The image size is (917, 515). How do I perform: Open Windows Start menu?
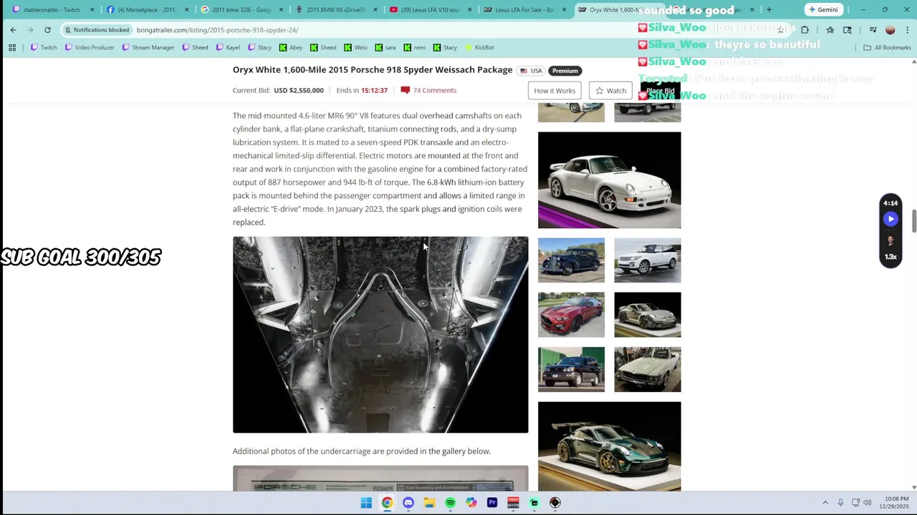click(366, 503)
